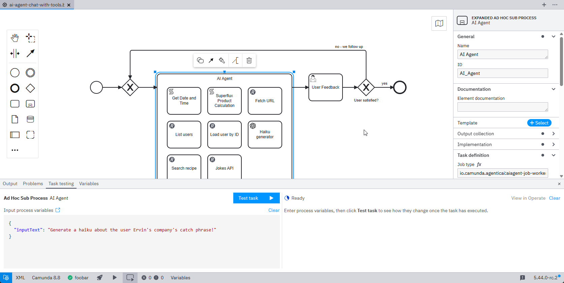Image resolution: width=564 pixels, height=283 pixels.
Task: Select the hand tool in palette
Action: [x=15, y=38]
